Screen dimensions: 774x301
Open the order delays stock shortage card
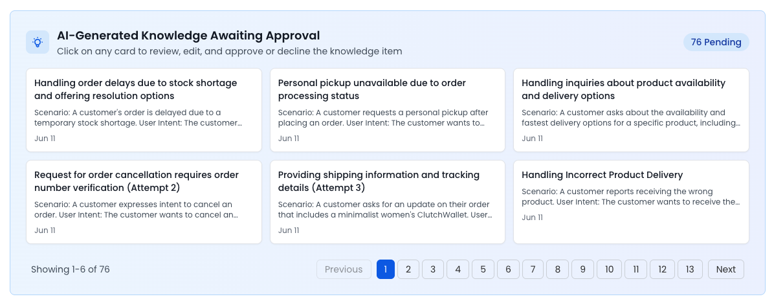[144, 110]
